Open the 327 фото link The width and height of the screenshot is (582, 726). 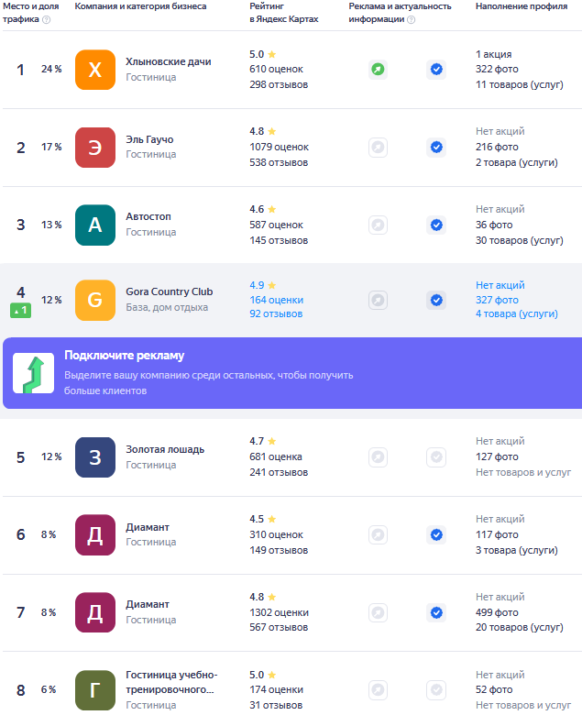(497, 300)
